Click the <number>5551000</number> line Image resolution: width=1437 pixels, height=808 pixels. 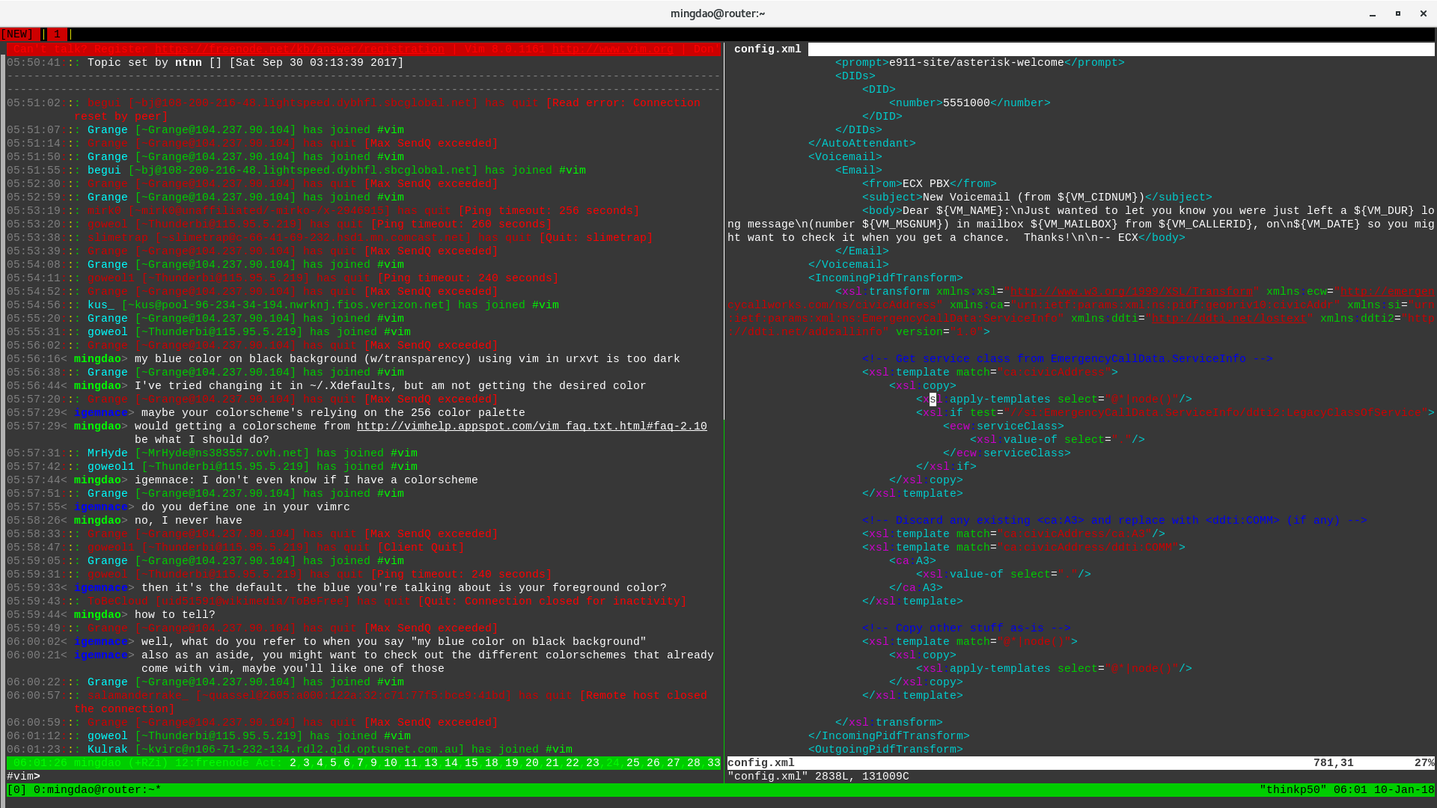pyautogui.click(x=969, y=103)
